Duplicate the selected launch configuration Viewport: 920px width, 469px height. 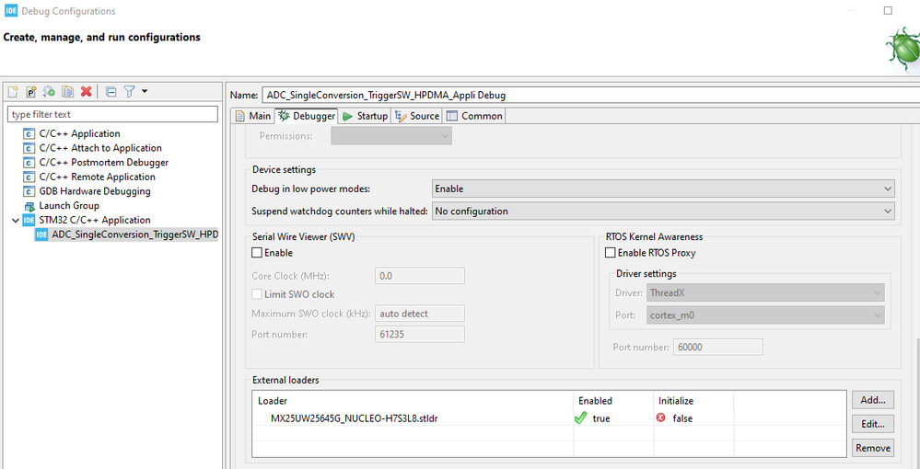[67, 91]
